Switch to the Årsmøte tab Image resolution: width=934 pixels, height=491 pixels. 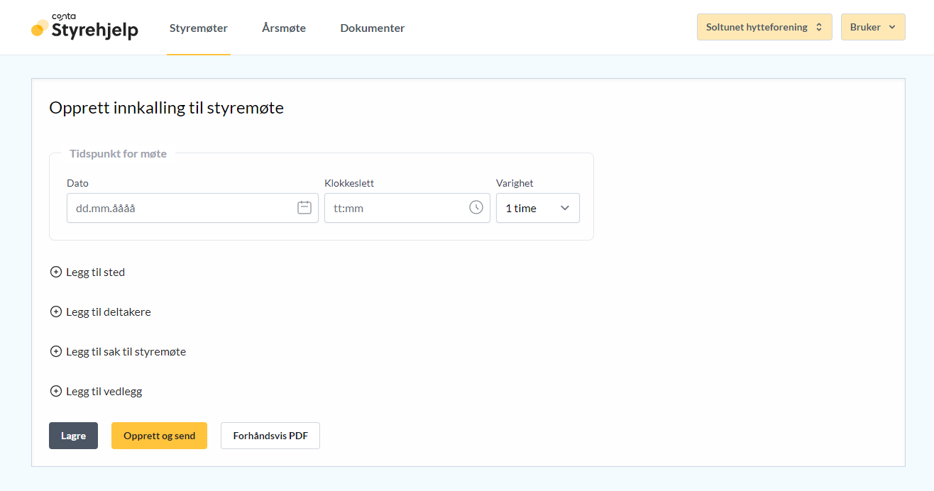pos(284,28)
